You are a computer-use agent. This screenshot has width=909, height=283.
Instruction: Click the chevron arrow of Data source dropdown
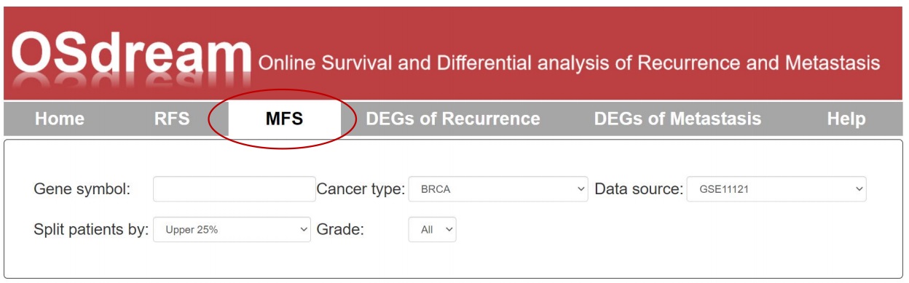(x=859, y=189)
